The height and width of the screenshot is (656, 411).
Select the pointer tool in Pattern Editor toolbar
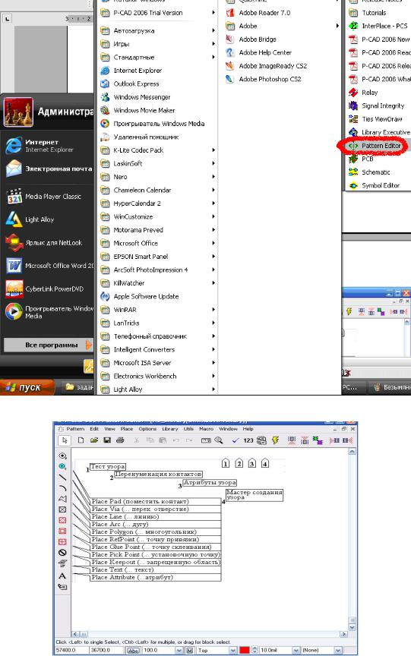click(x=64, y=440)
